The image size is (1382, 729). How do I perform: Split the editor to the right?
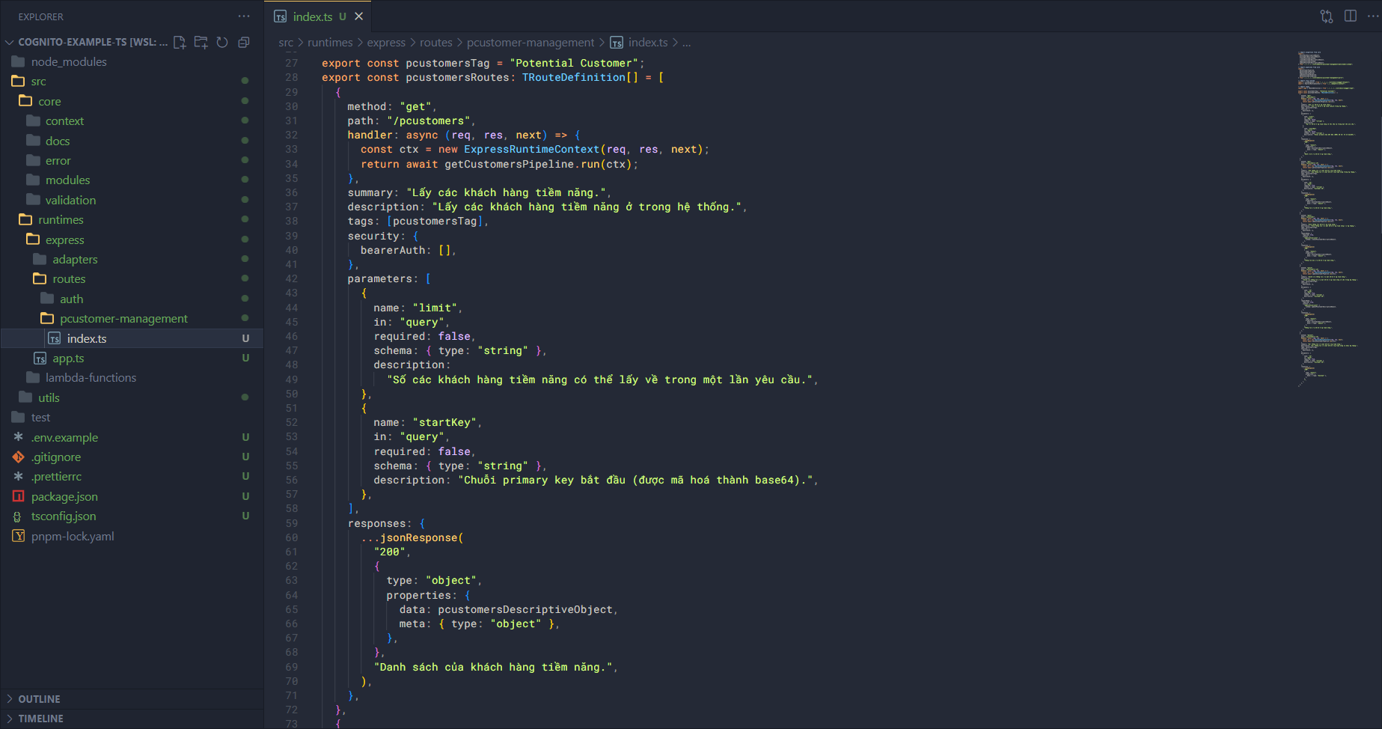click(1351, 16)
